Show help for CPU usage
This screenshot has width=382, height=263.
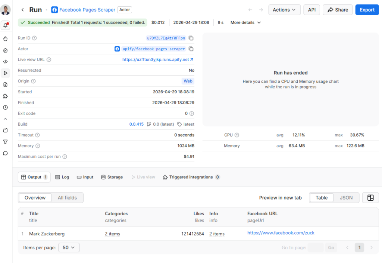(237, 135)
